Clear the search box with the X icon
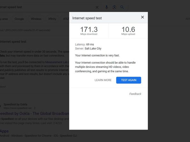Screen dimensions: 190x142 [x=97, y=7]
